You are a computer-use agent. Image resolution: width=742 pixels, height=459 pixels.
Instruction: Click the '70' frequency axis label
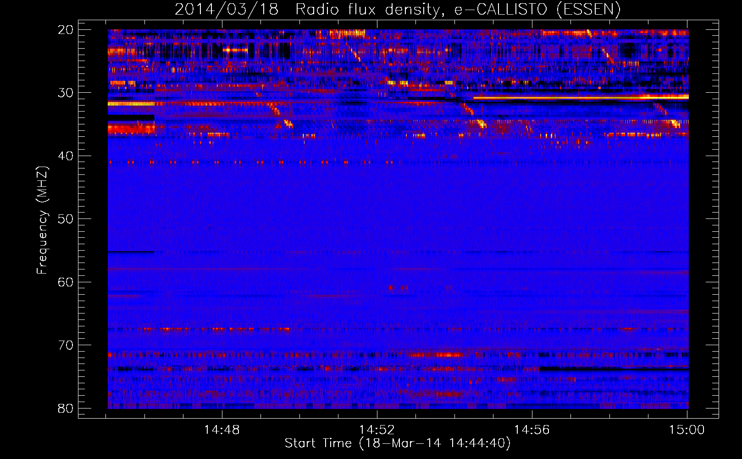[x=66, y=345]
